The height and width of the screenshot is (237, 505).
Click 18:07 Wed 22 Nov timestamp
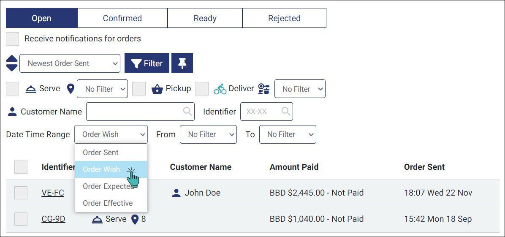[x=438, y=193]
